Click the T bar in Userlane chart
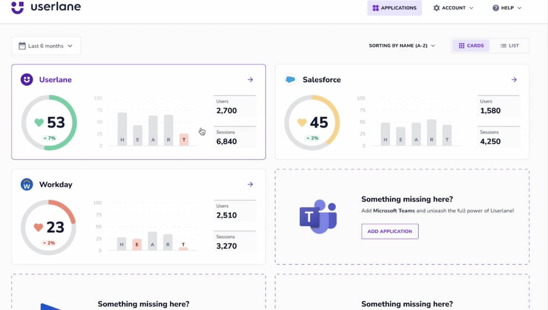 point(184,140)
